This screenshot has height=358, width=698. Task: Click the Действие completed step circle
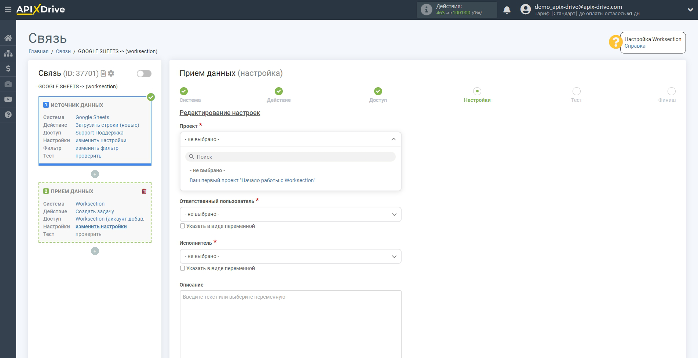tap(279, 91)
